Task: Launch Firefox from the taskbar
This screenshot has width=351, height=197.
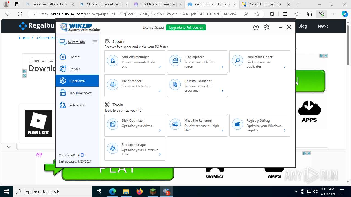Action: [x=139, y=192]
